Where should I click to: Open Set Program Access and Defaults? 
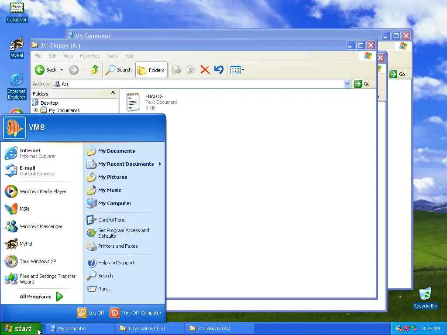click(124, 233)
